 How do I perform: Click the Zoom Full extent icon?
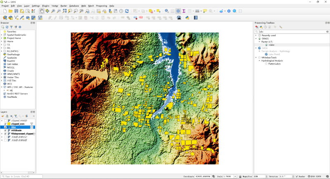click(x=64, y=11)
